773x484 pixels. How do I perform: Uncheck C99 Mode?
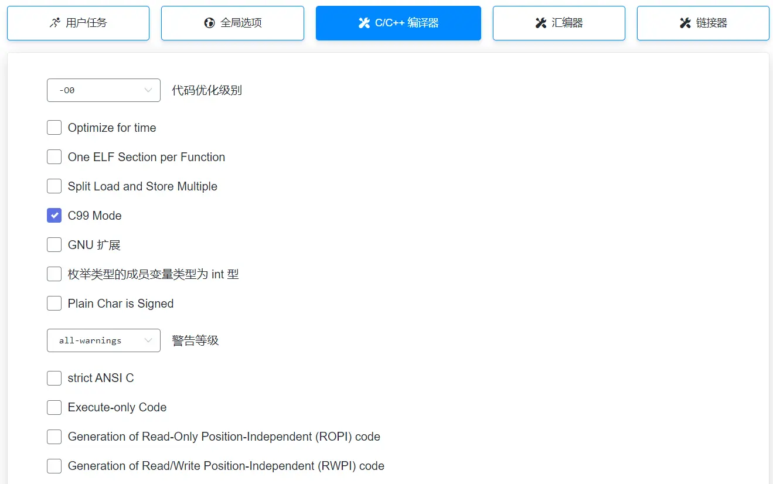tap(54, 215)
